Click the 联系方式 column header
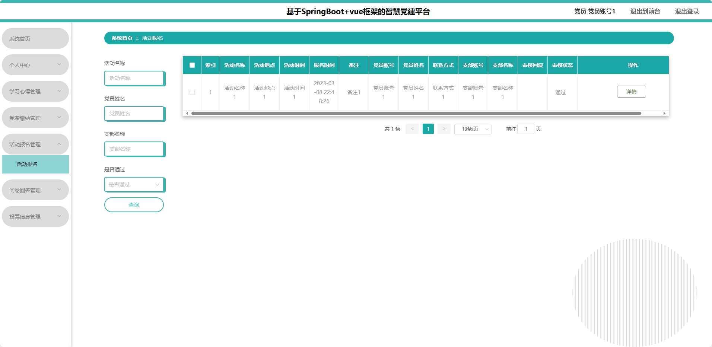 click(x=443, y=65)
